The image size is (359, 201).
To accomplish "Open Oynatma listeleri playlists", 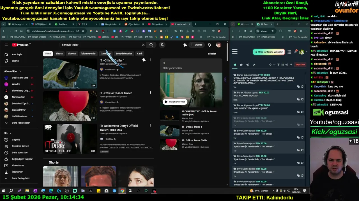I will [19, 146].
